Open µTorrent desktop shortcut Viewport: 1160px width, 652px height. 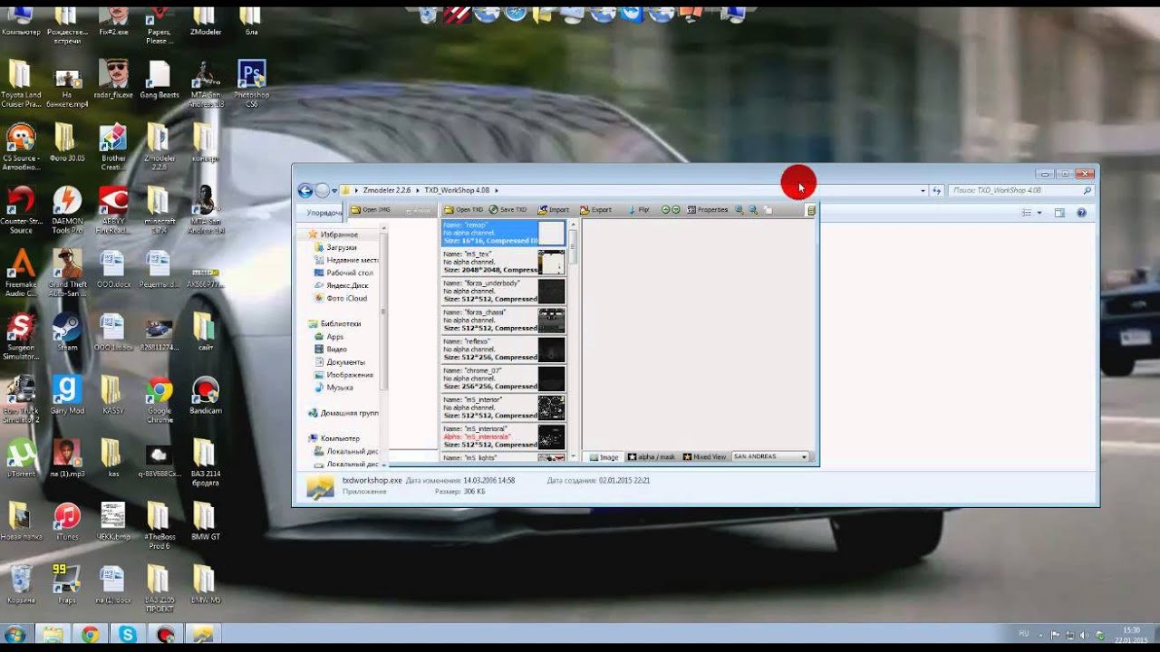tap(21, 458)
